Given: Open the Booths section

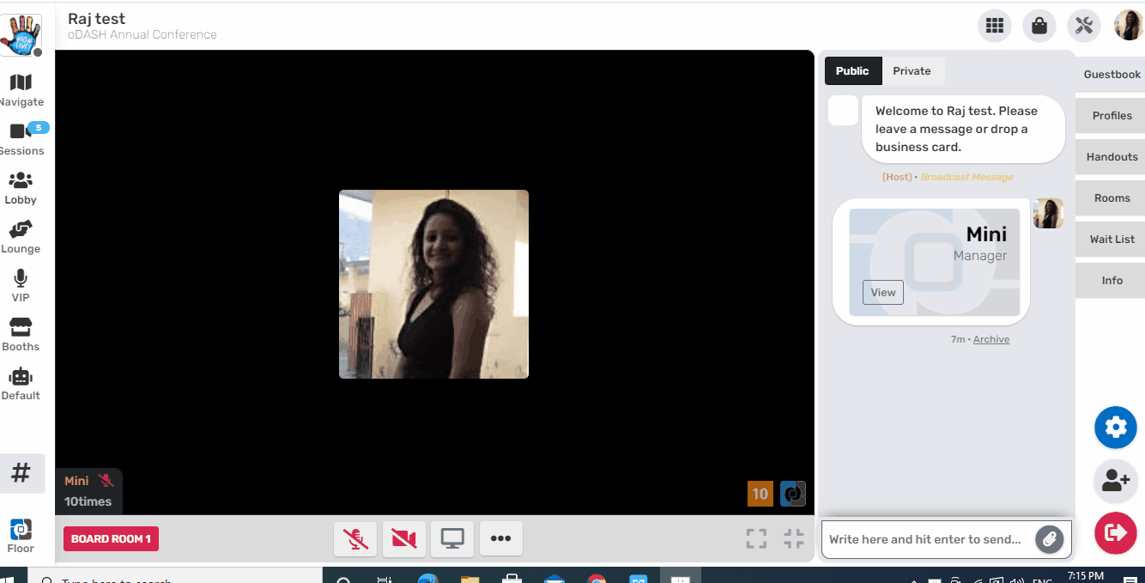Looking at the screenshot, I should click(21, 335).
